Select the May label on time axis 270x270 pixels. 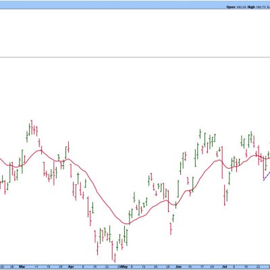point(124,267)
